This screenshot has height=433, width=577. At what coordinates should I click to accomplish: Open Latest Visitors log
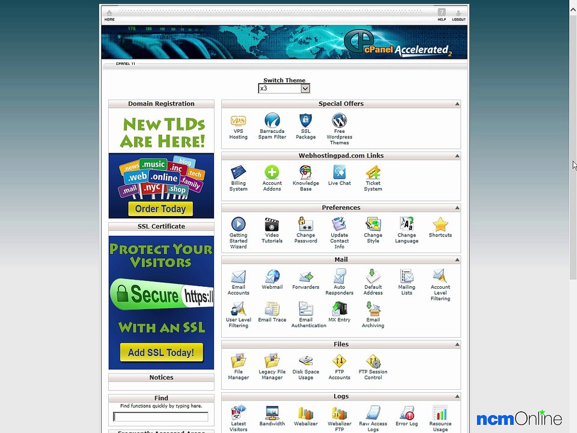point(238,419)
